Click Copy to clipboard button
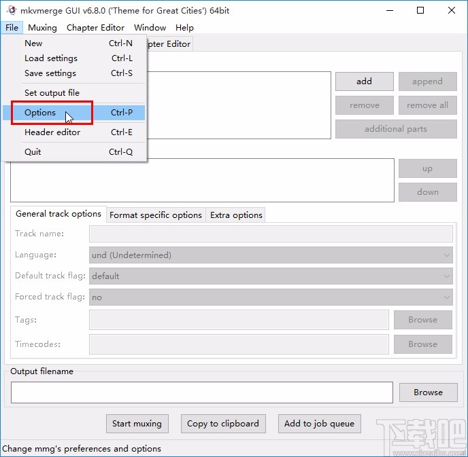Image resolution: width=468 pixels, height=457 pixels. tap(223, 424)
